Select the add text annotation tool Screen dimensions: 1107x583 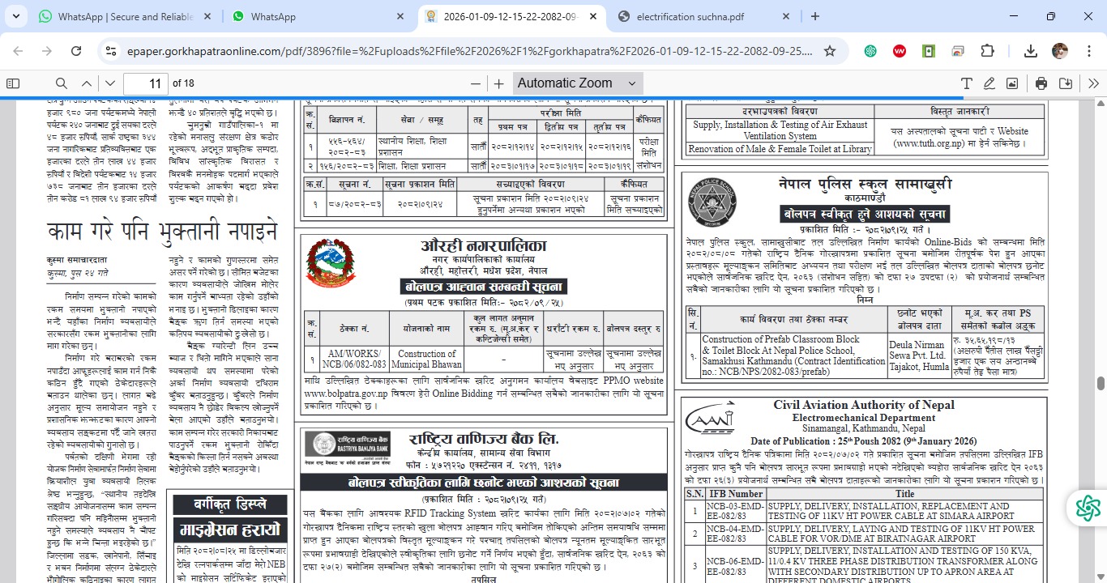pos(966,83)
